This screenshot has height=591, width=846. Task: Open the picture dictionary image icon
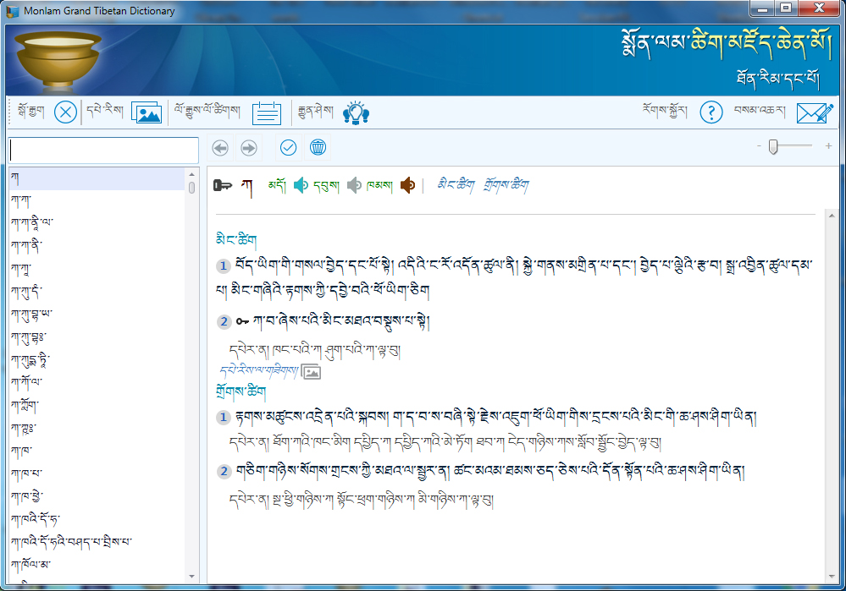tap(147, 112)
